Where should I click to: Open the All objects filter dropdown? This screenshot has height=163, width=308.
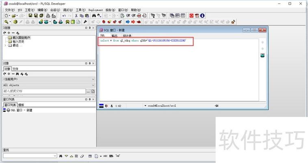(x=93, y=85)
